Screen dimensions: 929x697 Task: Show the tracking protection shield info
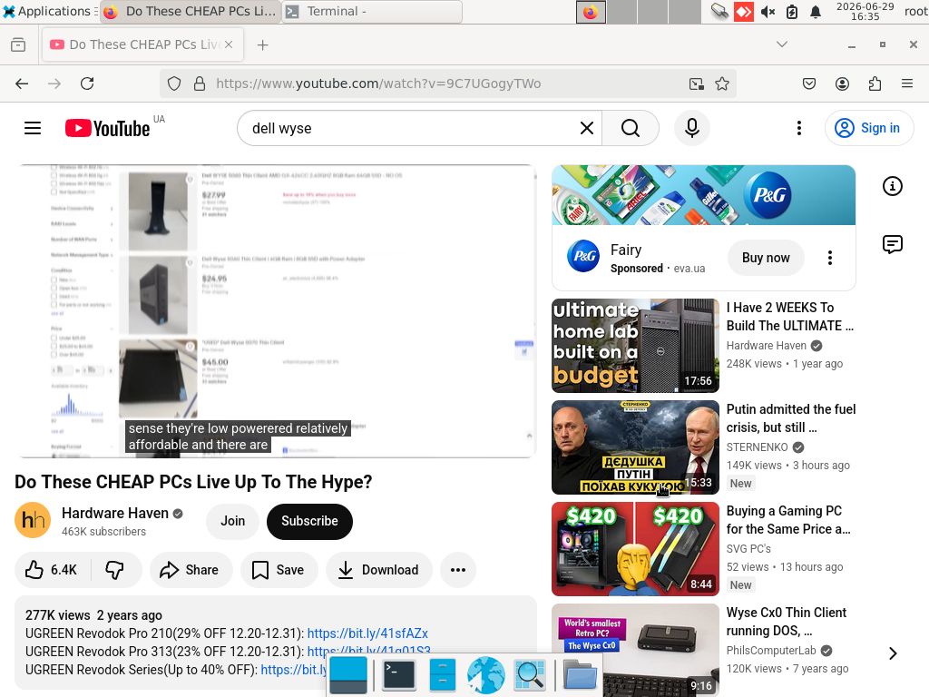173,83
